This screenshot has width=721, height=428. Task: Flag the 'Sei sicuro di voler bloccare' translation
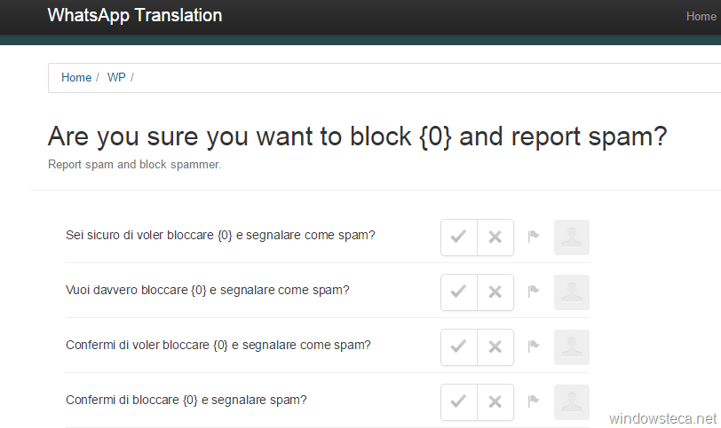click(534, 237)
